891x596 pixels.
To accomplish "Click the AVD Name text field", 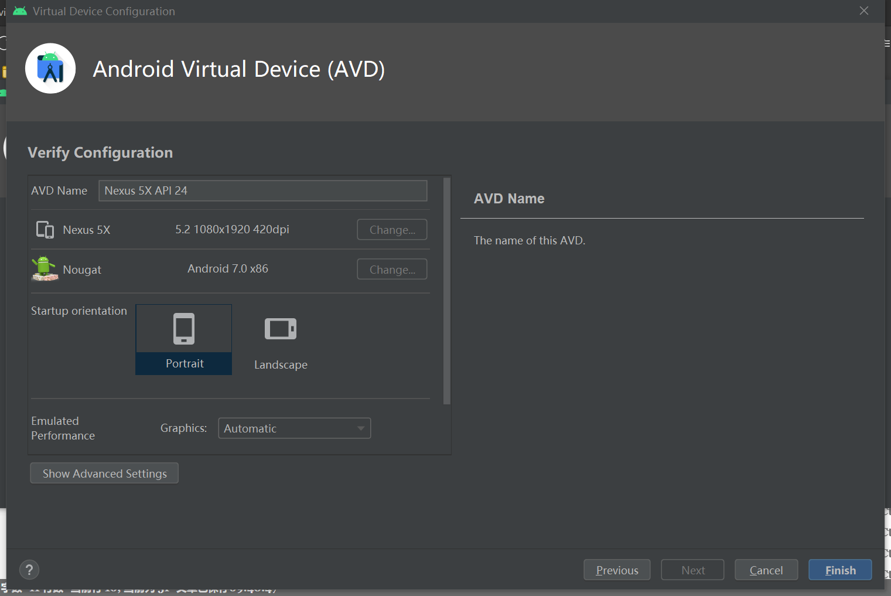I will tap(263, 190).
